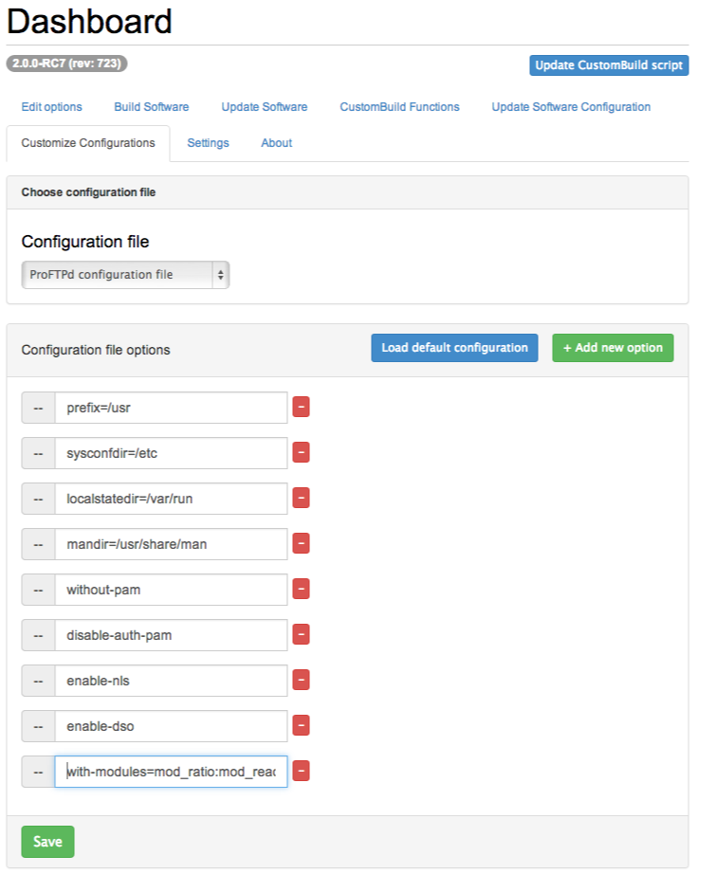
Task: Open the Settings tab
Action: (x=208, y=143)
